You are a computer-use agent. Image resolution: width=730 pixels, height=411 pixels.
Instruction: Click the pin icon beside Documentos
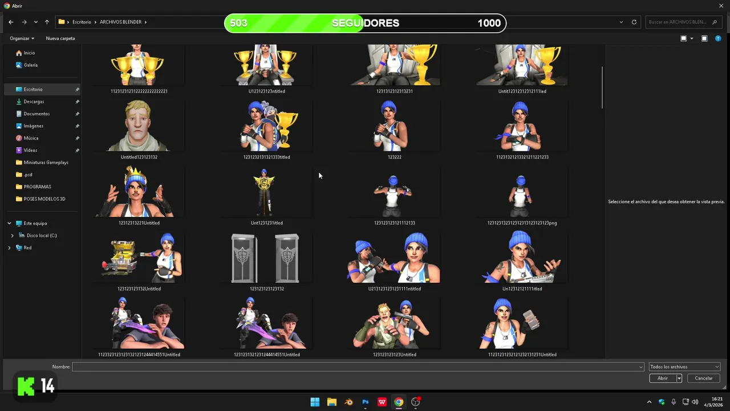tap(77, 114)
